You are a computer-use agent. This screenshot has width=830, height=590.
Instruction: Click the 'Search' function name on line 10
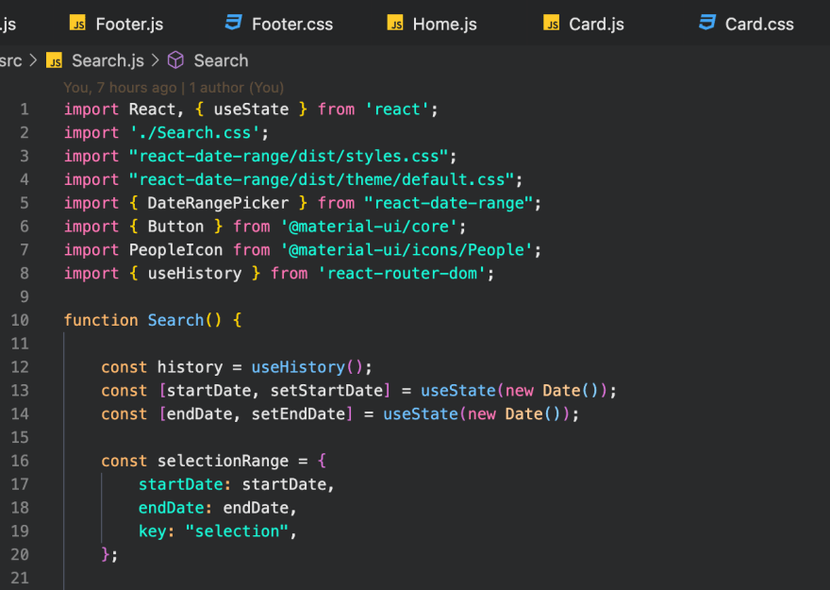click(x=175, y=320)
